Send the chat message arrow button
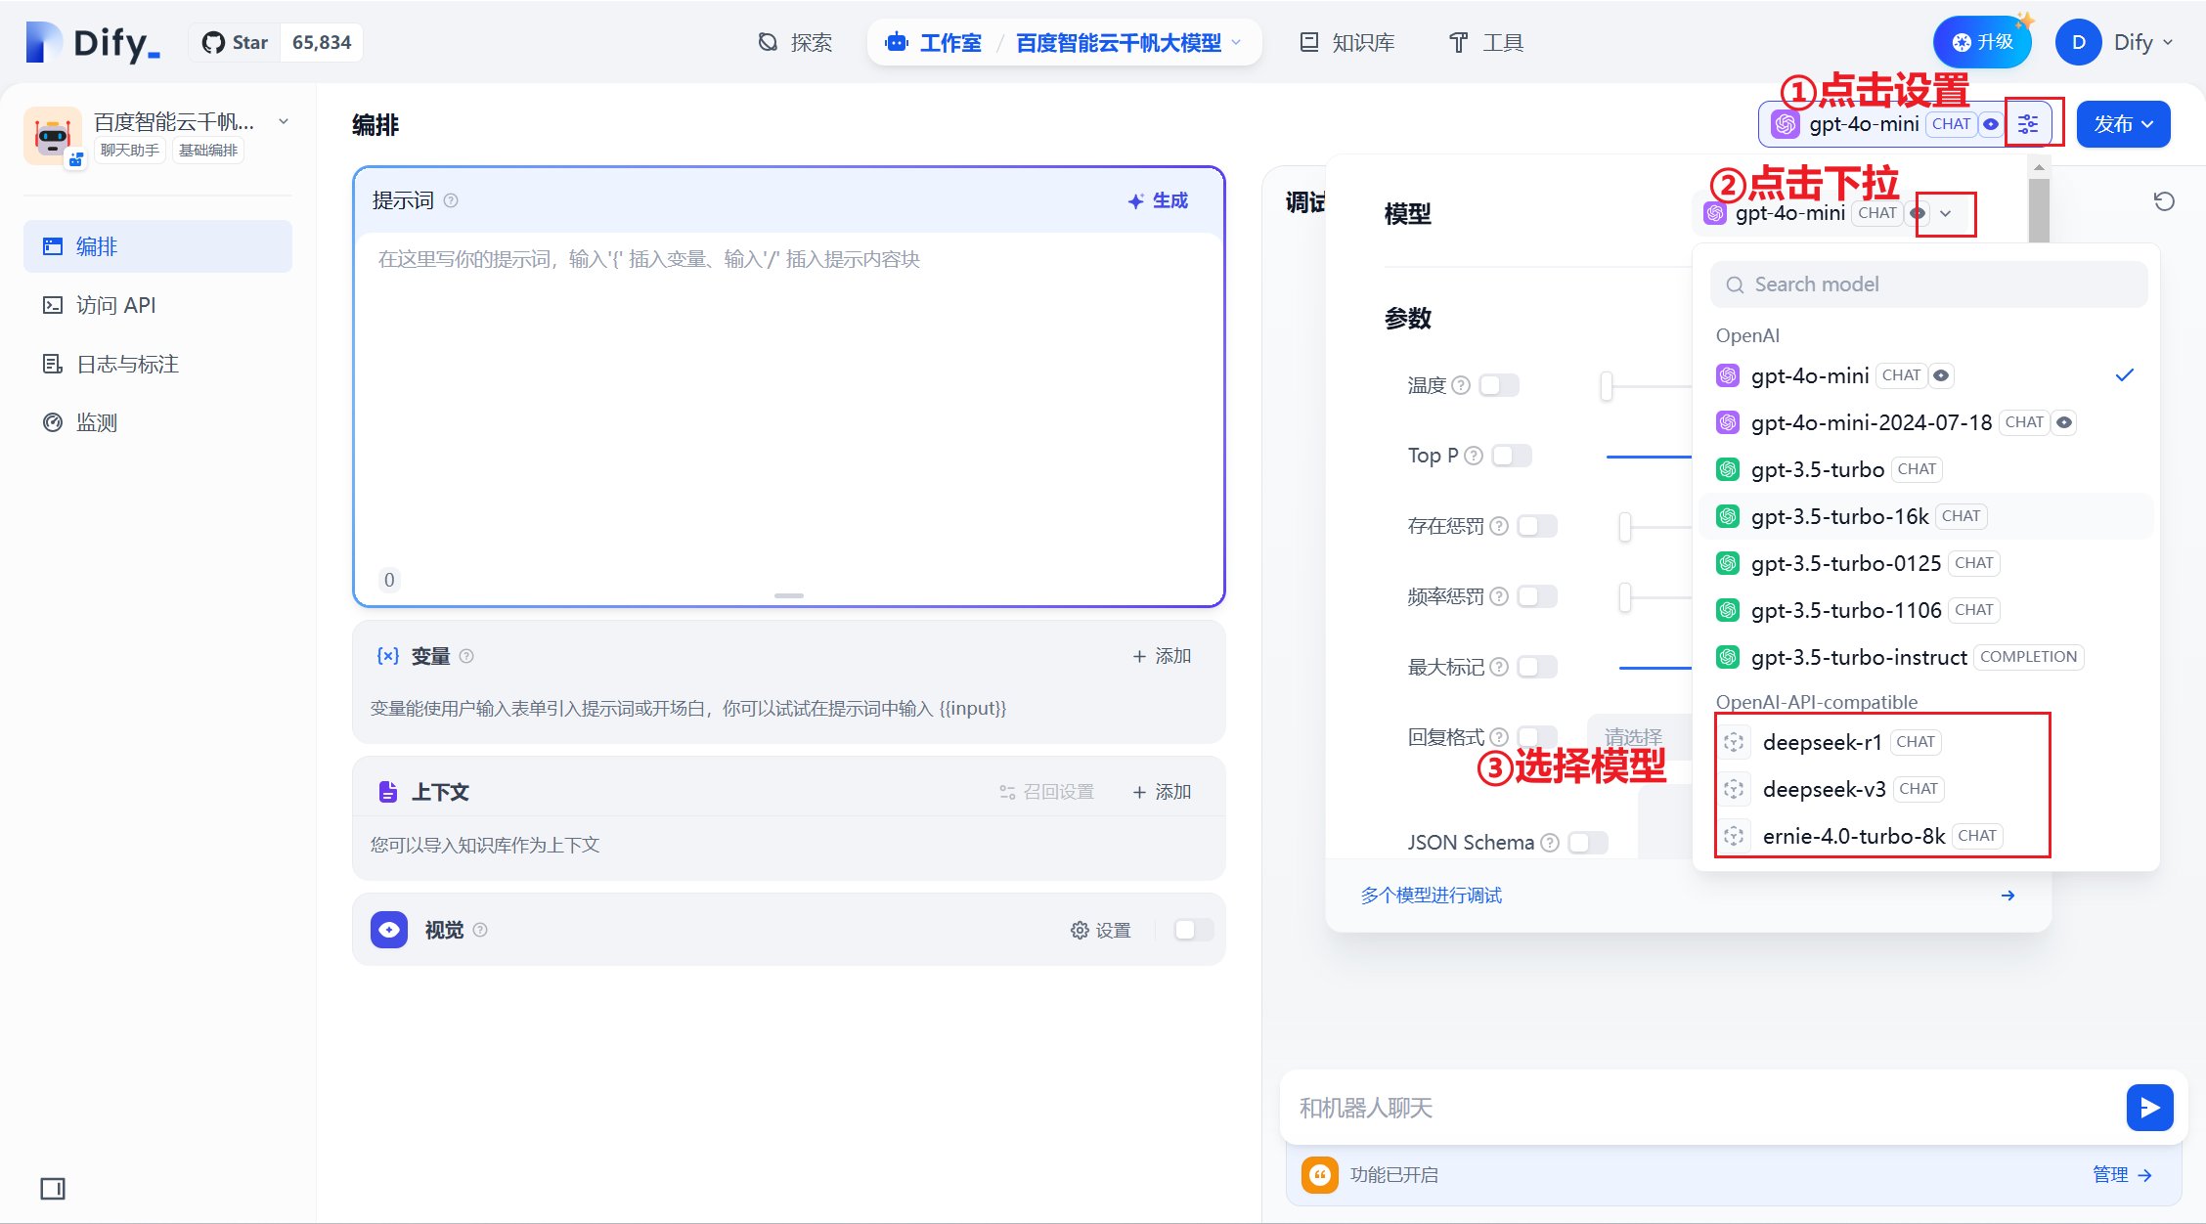The width and height of the screenshot is (2206, 1224). click(2149, 1108)
